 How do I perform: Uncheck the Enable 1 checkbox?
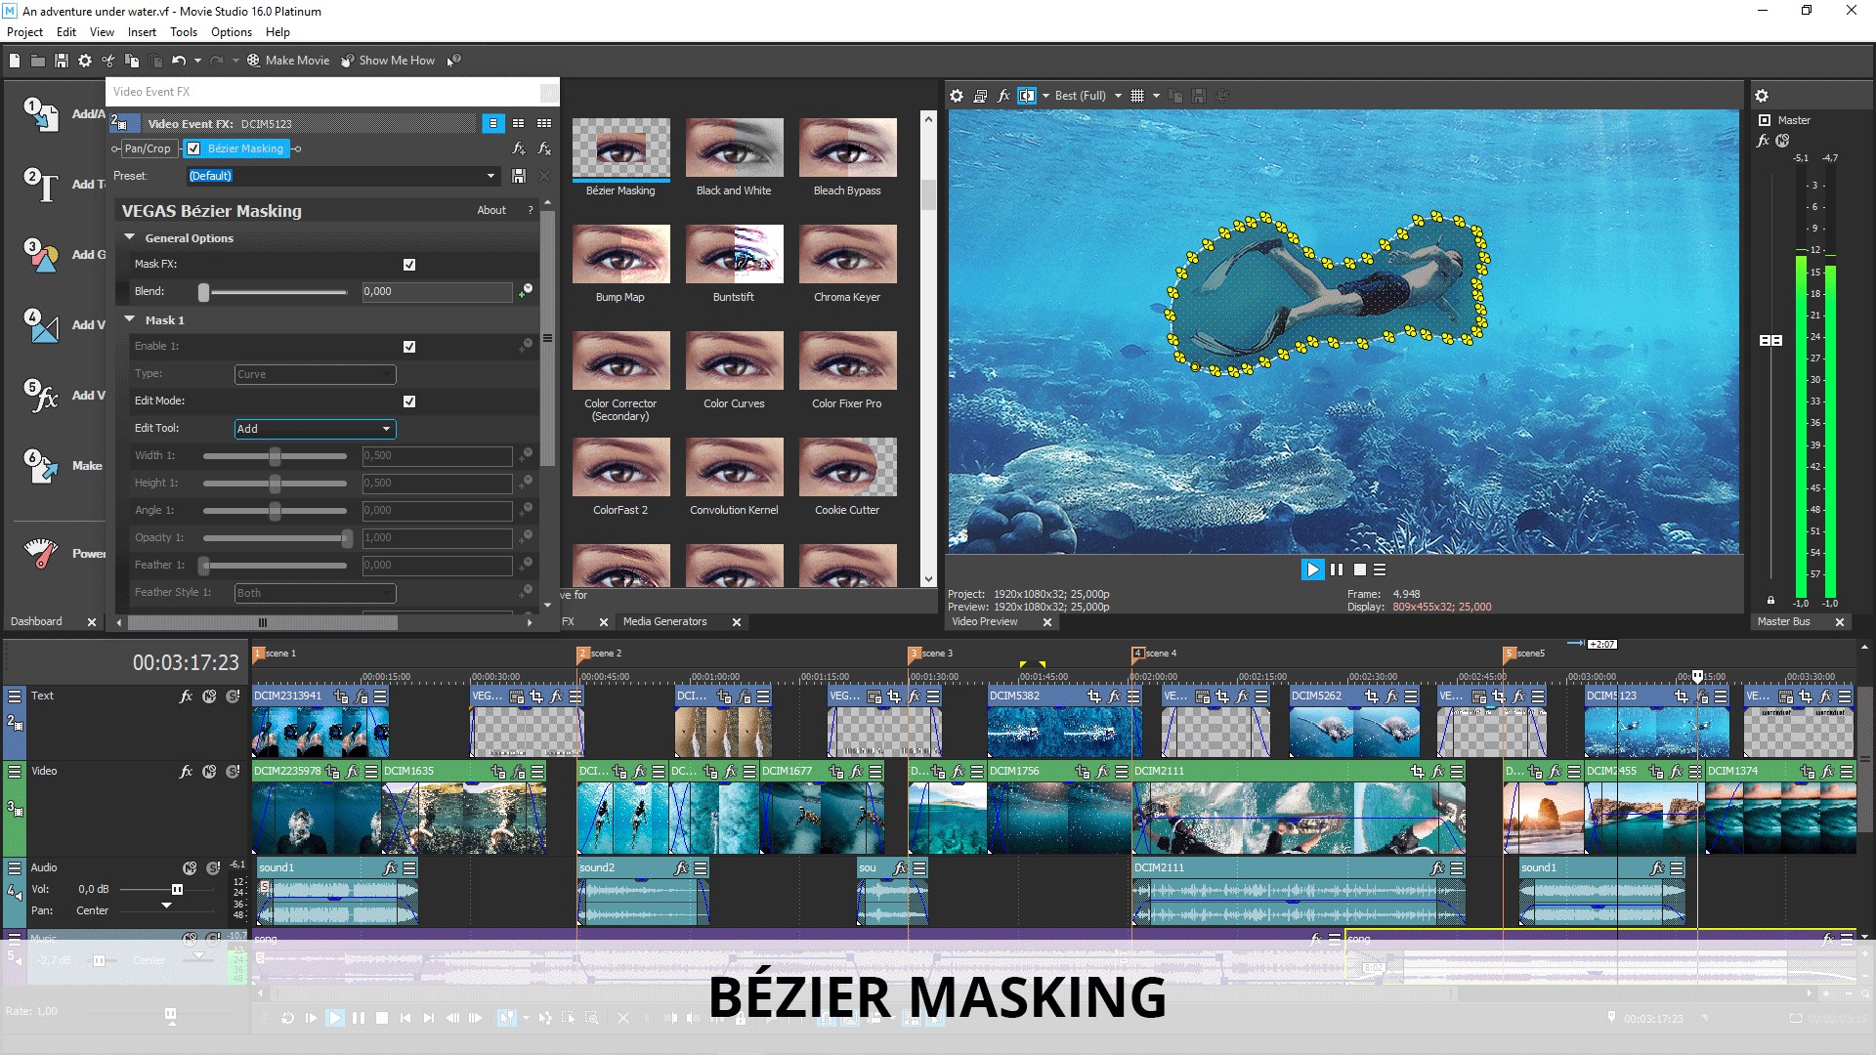(409, 347)
